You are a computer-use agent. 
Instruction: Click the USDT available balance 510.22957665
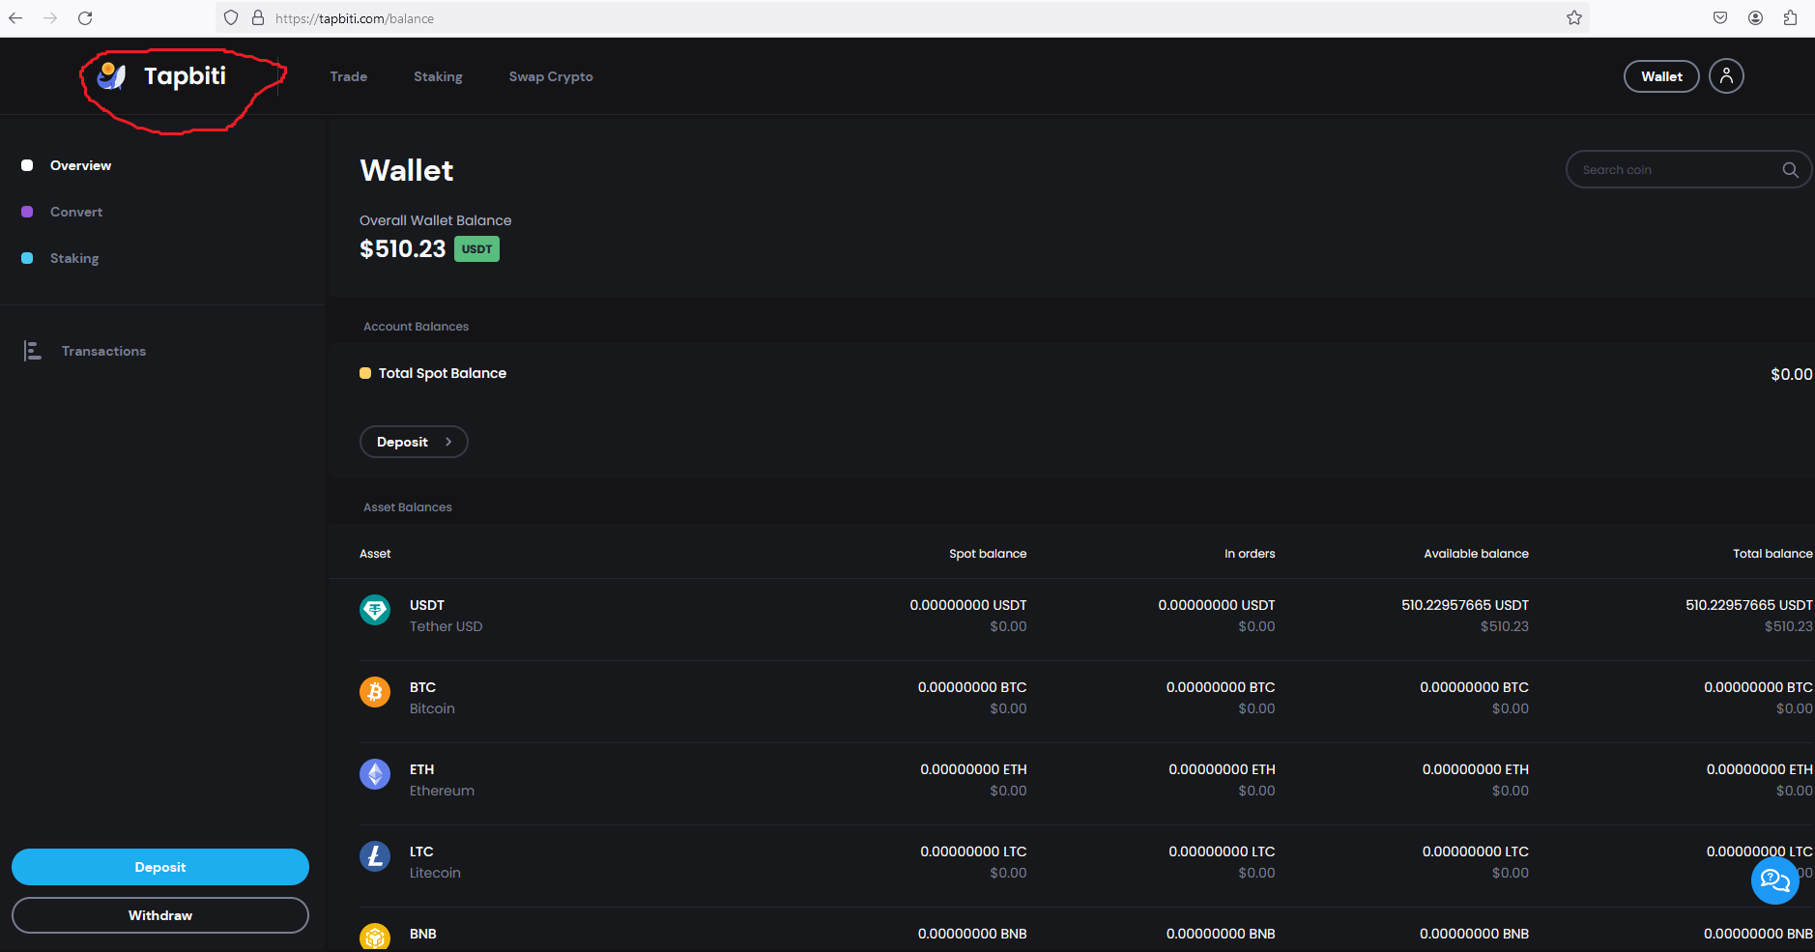click(x=1465, y=605)
